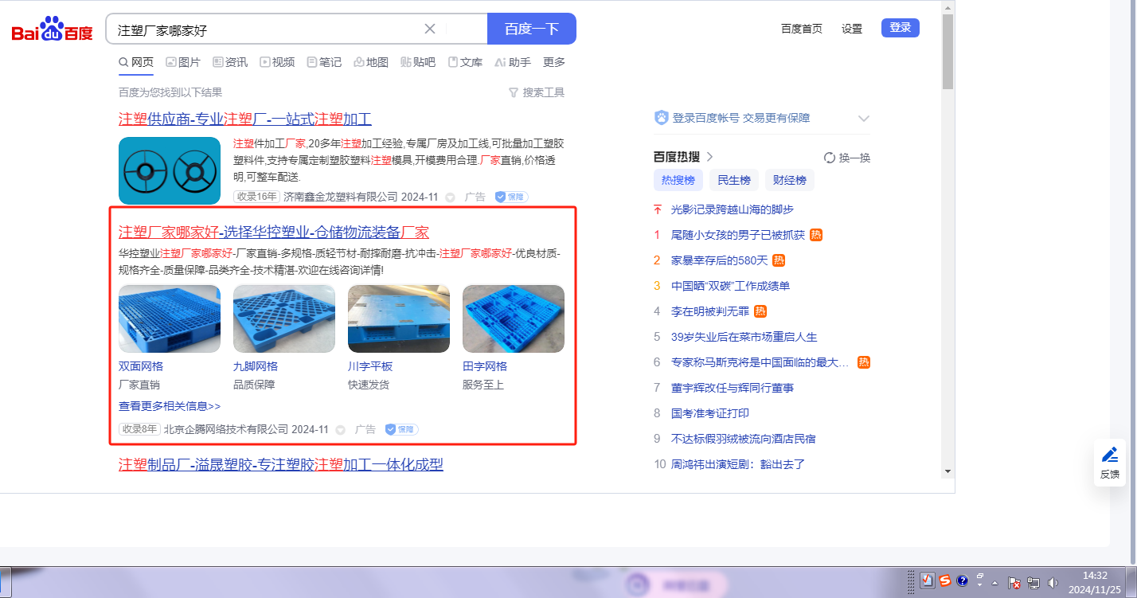Click 保障 shield badge on first result
This screenshot has width=1137, height=598.
[511, 197]
